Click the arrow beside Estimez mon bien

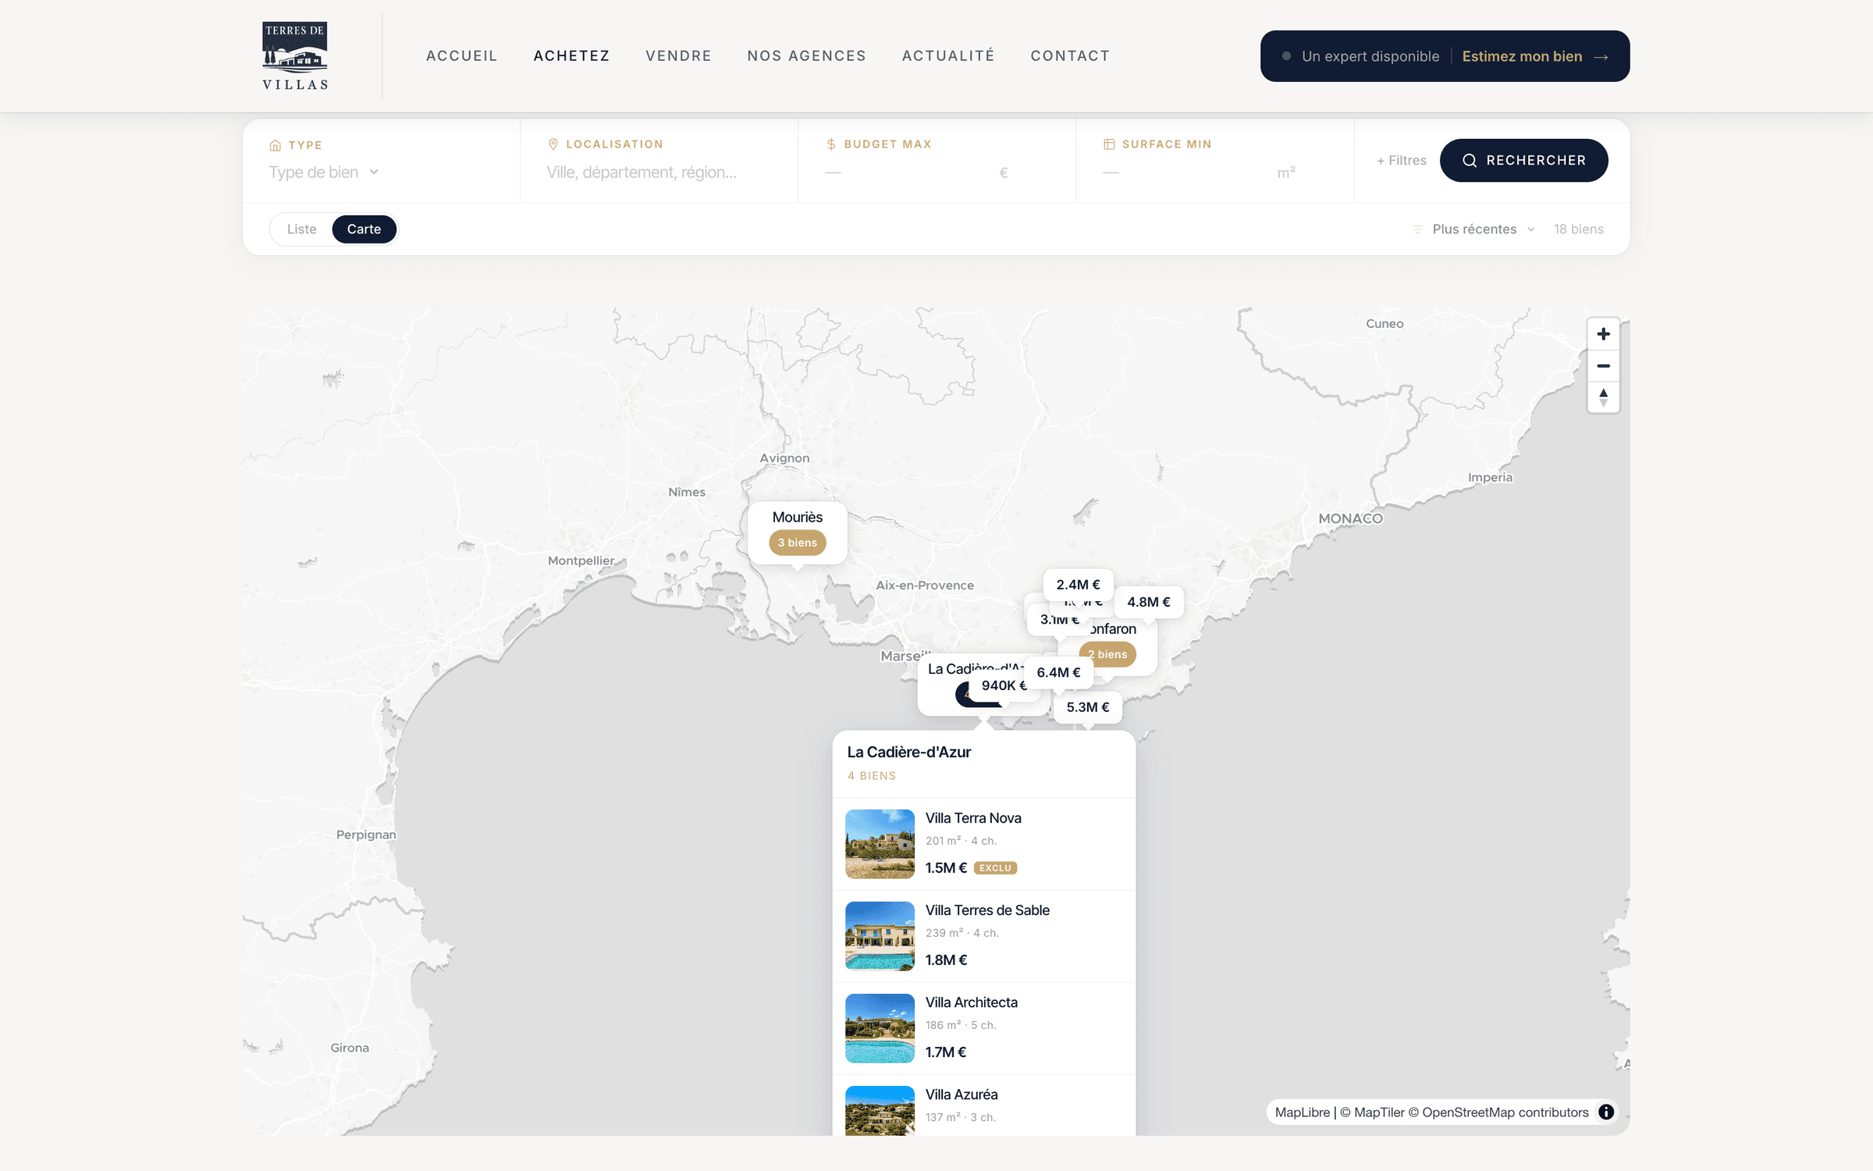[x=1601, y=57]
